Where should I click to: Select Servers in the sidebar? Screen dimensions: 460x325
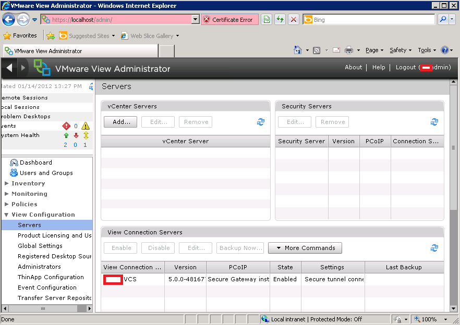pos(47,225)
